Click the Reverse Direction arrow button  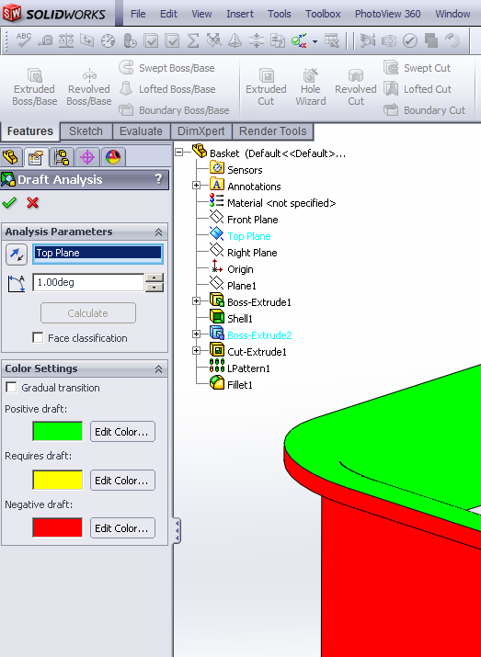coord(17,255)
